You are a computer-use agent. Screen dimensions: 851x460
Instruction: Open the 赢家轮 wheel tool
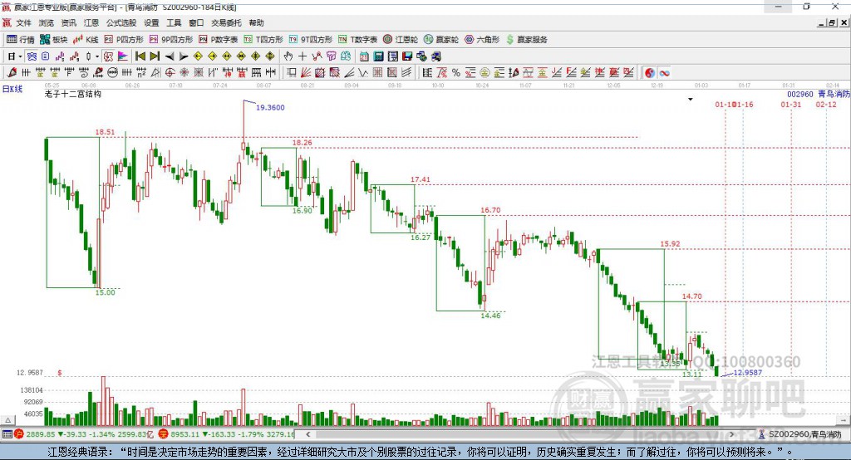[x=441, y=40]
